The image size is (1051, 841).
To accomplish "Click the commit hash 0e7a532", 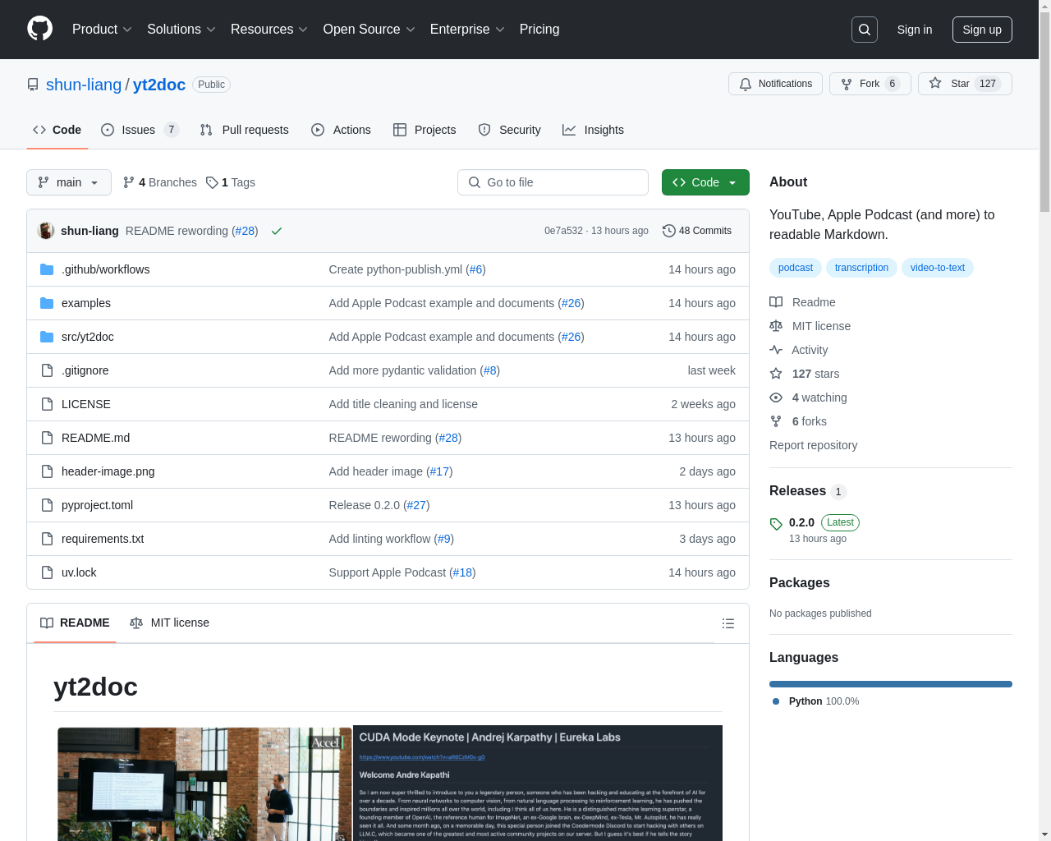I will pos(563,231).
